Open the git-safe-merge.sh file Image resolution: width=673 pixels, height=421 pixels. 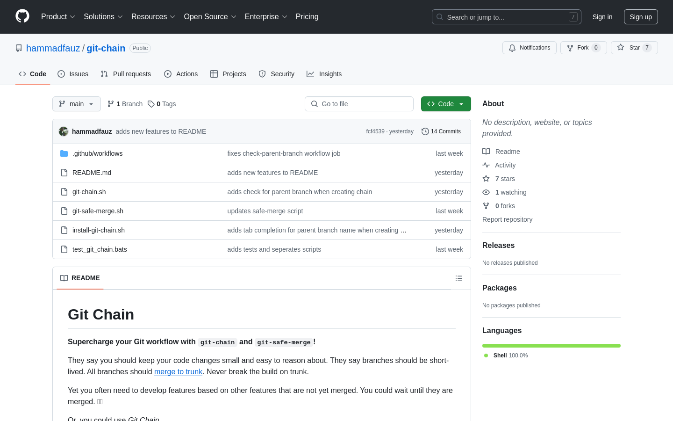[x=98, y=211]
